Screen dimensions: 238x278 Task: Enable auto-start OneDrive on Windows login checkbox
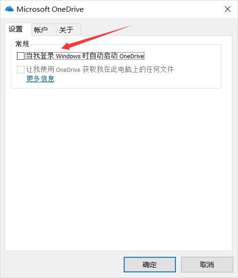coord(21,56)
